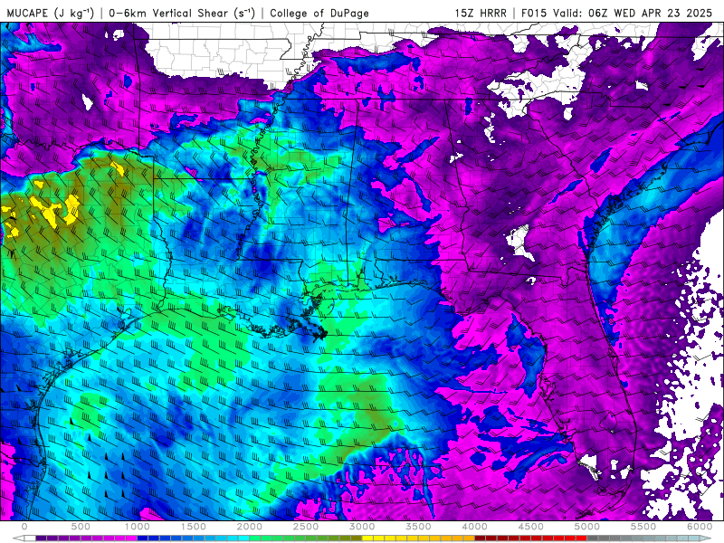Screen dimensions: 724x543
Task: Click the College of DuPage label
Action: tap(319, 13)
